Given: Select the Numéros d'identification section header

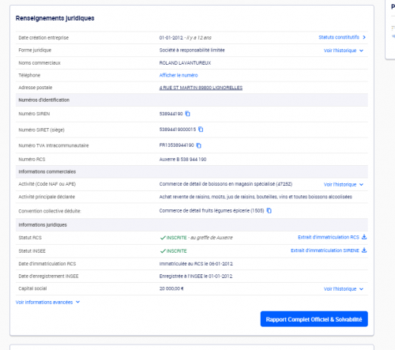Looking at the screenshot, I should pos(44,100).
